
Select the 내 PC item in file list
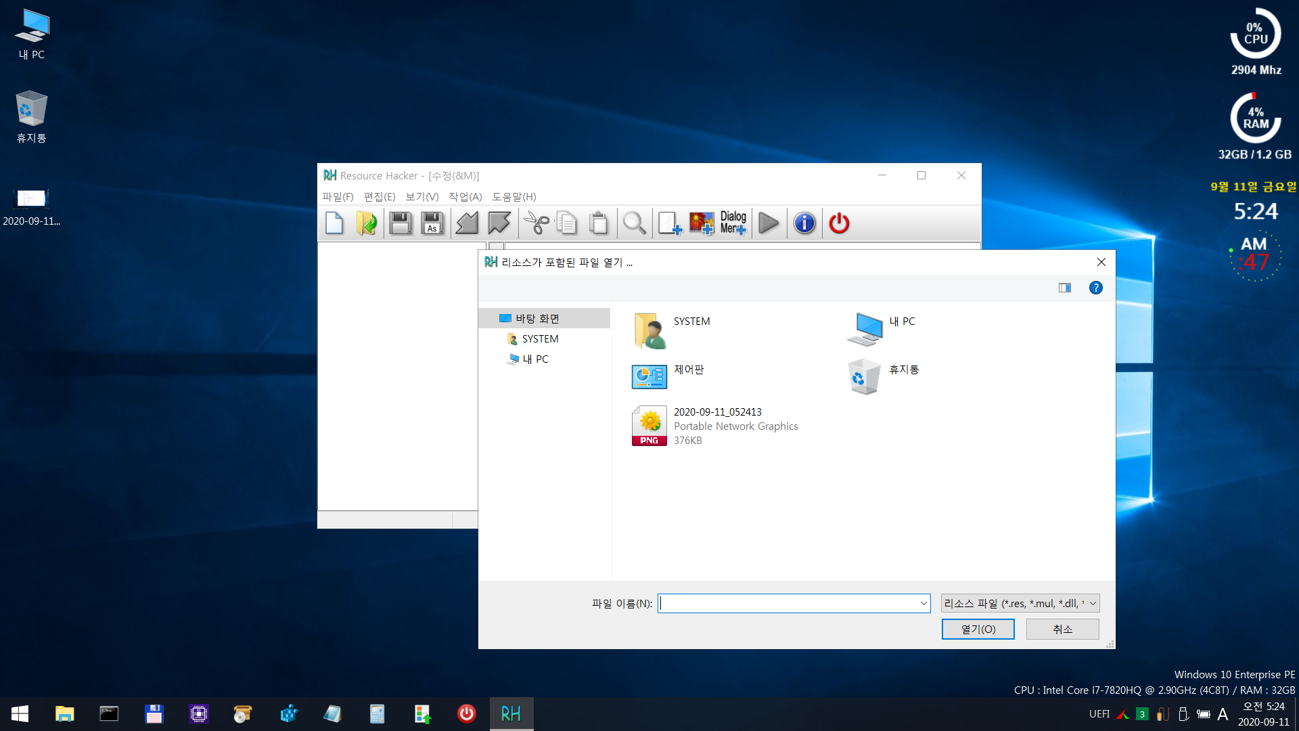coord(882,329)
